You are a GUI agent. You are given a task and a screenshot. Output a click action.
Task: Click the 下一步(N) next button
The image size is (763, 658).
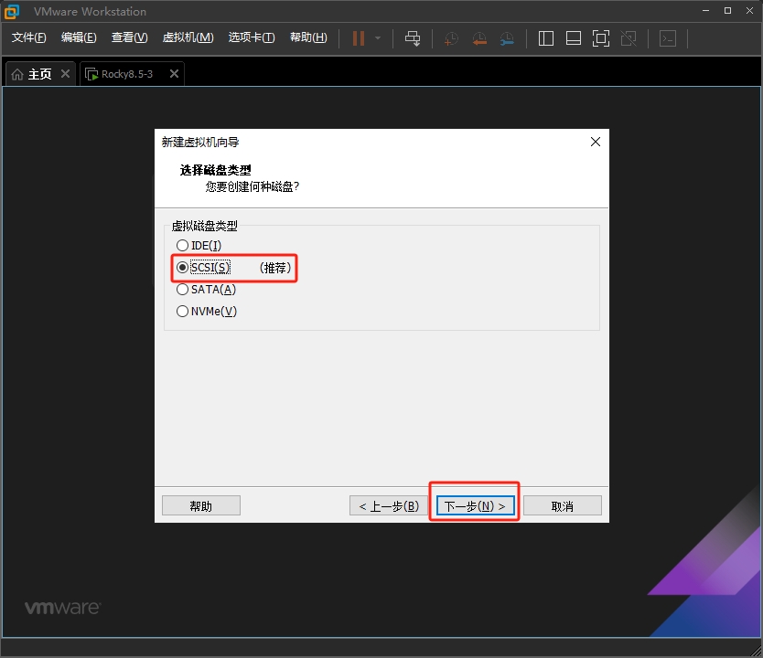click(x=475, y=506)
